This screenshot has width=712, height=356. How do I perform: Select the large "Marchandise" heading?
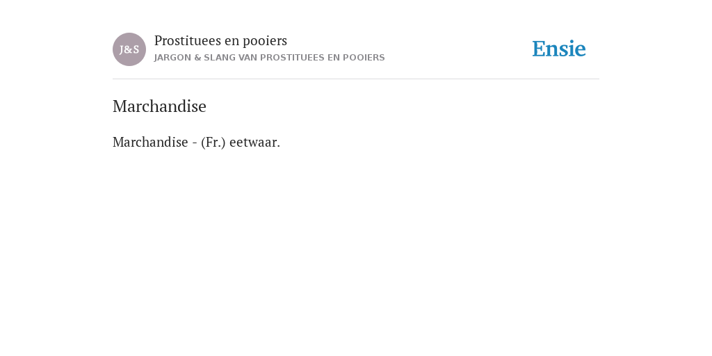159,106
